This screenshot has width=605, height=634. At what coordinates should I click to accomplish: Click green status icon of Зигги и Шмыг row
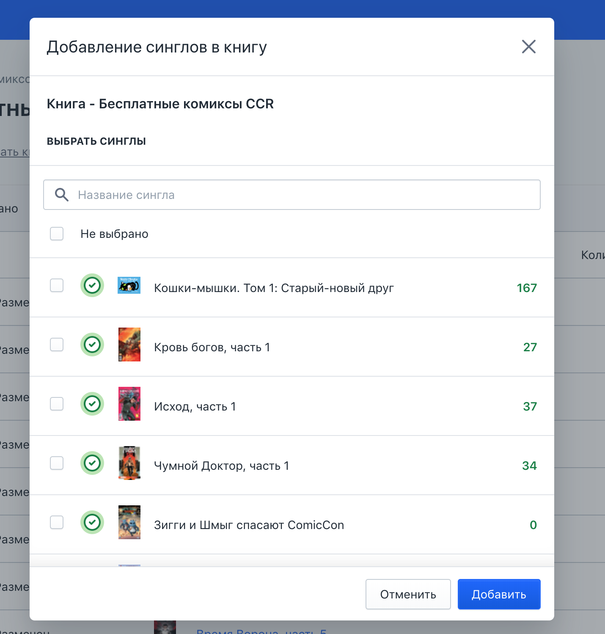point(92,522)
